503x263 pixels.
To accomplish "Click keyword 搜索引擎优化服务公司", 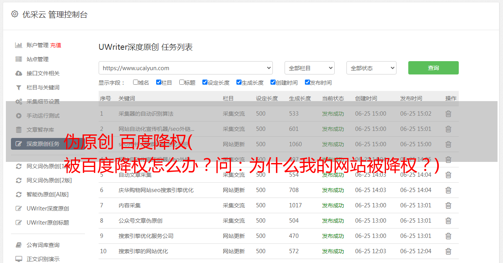I will (146, 236).
